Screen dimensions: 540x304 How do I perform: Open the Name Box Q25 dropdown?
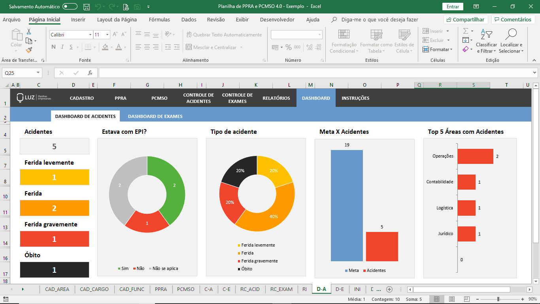[x=38, y=73]
